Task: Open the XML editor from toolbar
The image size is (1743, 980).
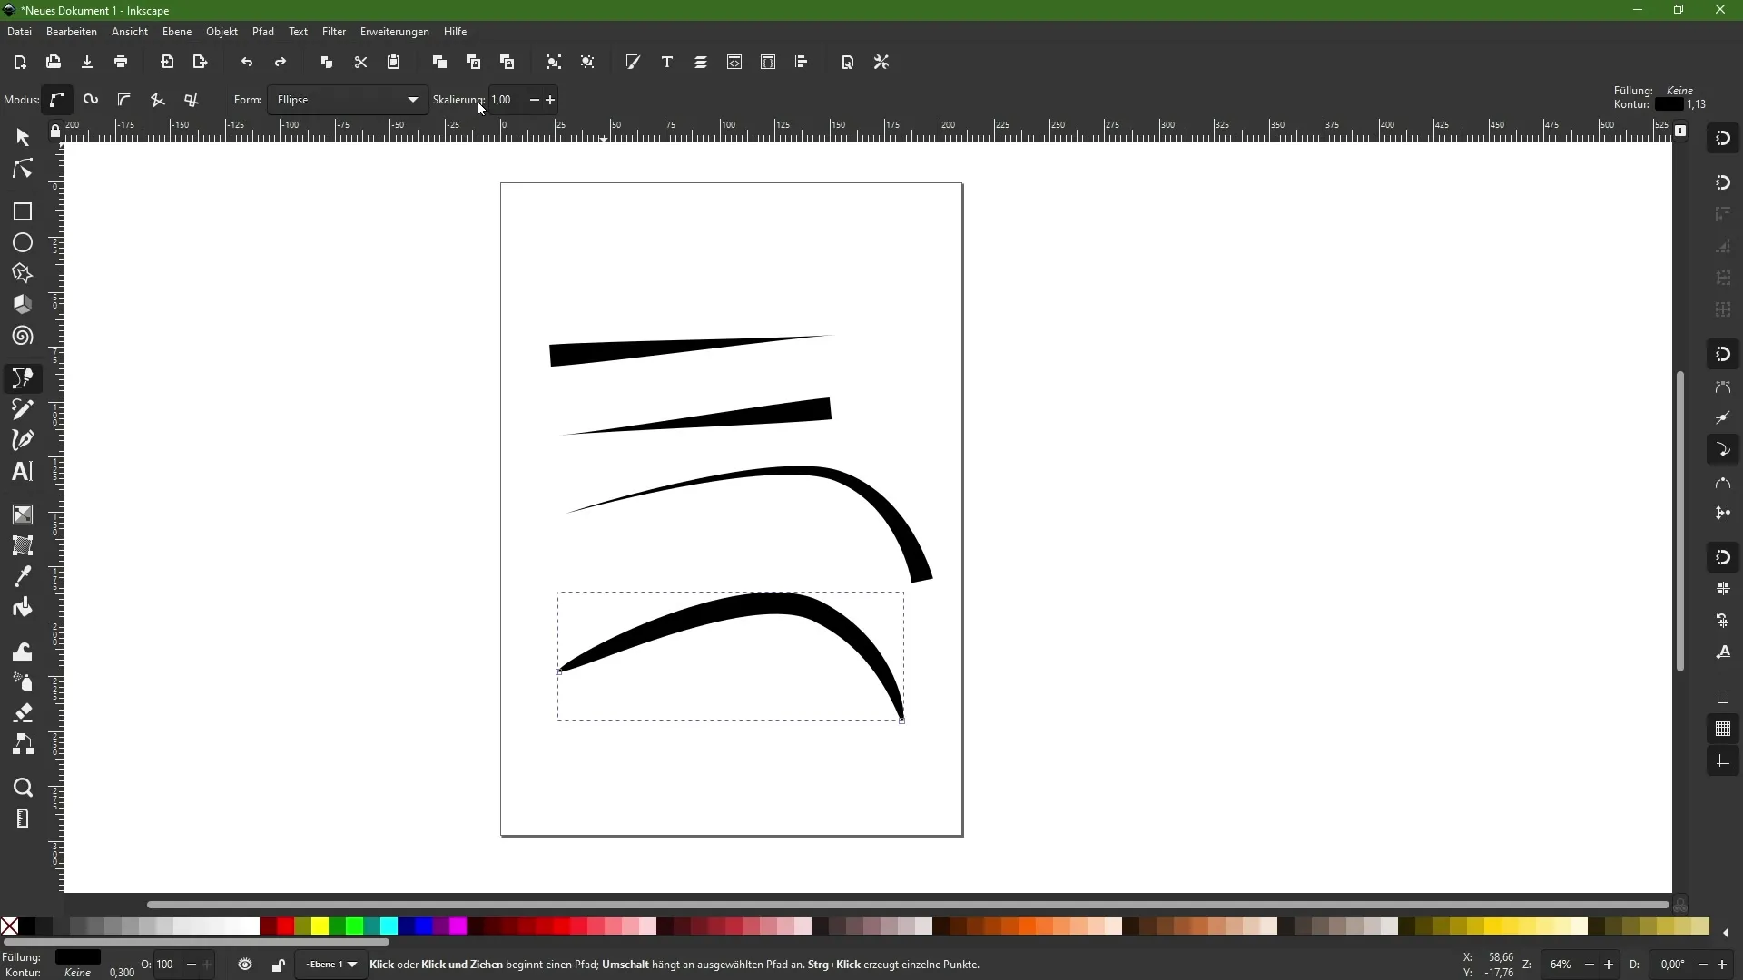Action: 734,63
